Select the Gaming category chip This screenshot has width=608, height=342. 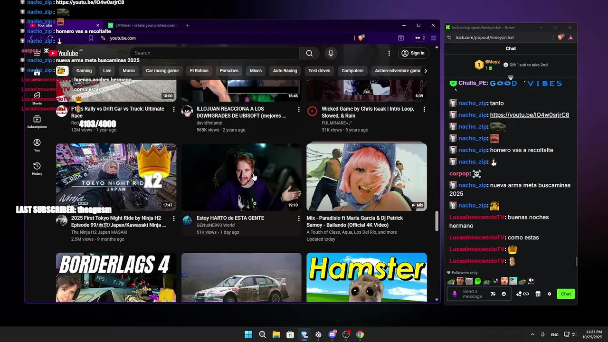[x=84, y=71]
